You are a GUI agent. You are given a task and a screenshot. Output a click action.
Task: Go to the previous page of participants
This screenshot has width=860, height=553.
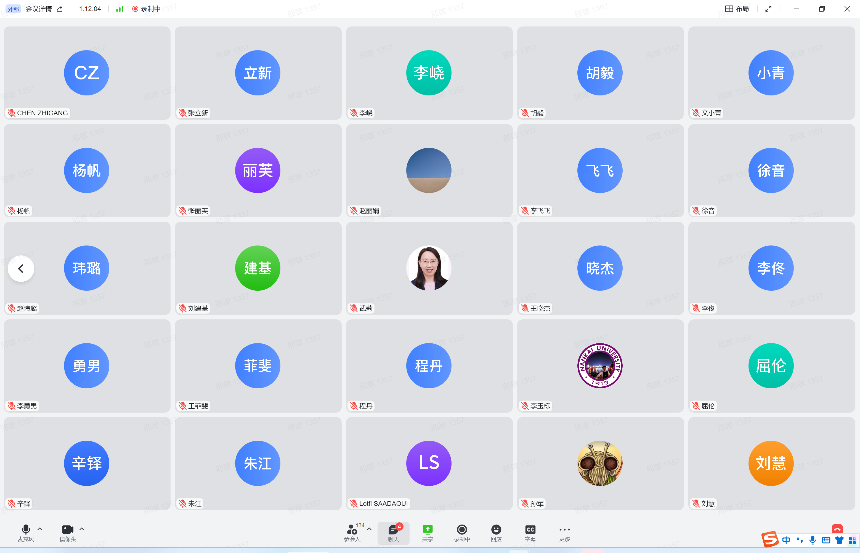pos(21,268)
